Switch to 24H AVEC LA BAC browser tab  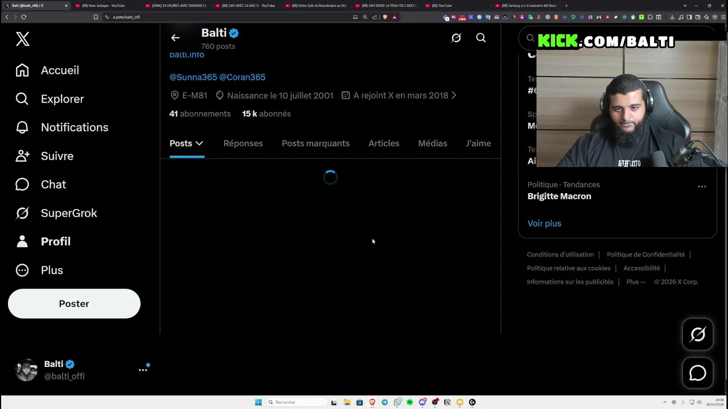pyautogui.click(x=246, y=6)
